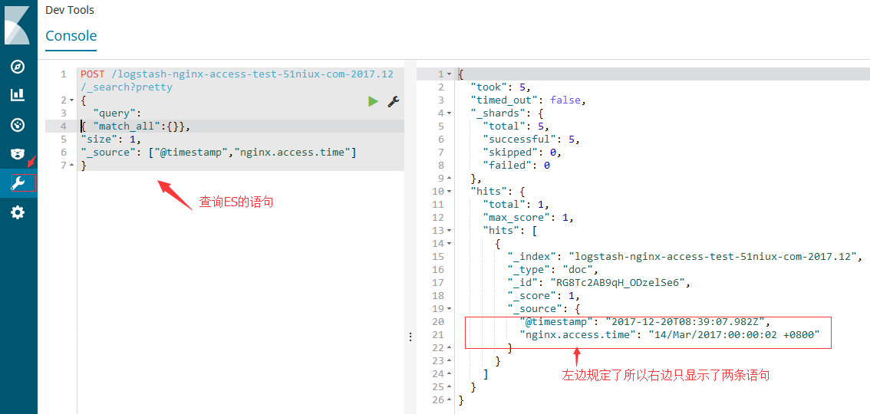Run the request with green play button
This screenshot has width=870, height=414.
tap(374, 101)
